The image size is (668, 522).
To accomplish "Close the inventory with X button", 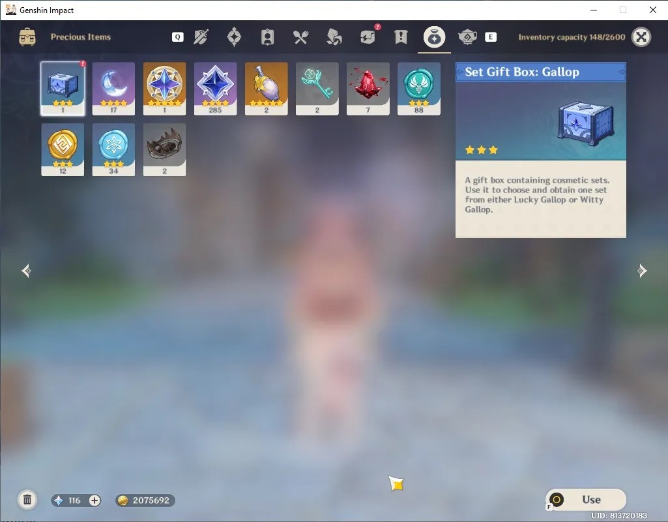I will click(x=641, y=37).
